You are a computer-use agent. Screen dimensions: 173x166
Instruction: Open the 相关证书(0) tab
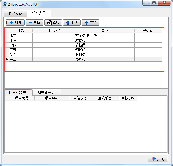tap(47, 92)
